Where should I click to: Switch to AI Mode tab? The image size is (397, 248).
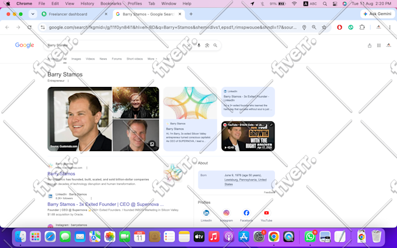(53, 59)
